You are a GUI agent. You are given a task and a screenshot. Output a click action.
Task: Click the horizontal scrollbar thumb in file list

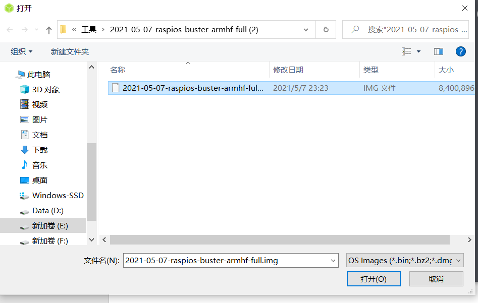280,239
